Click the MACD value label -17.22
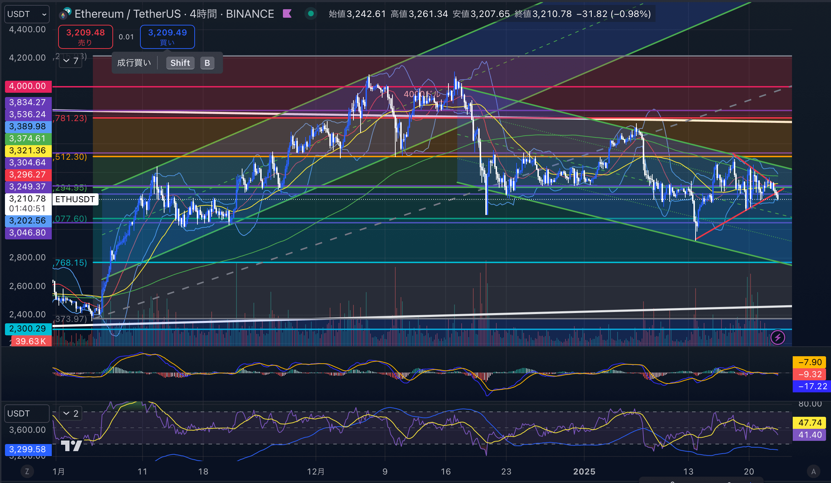This screenshot has width=831, height=483. (x=812, y=386)
